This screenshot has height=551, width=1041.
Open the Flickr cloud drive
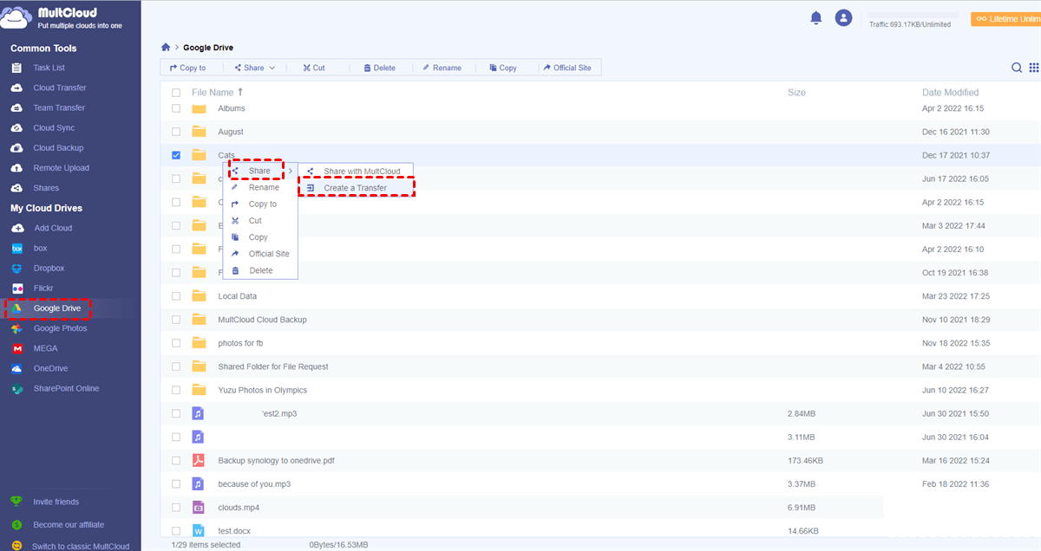point(43,288)
